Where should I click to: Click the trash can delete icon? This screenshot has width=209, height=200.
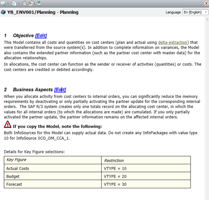tap(25, 3)
